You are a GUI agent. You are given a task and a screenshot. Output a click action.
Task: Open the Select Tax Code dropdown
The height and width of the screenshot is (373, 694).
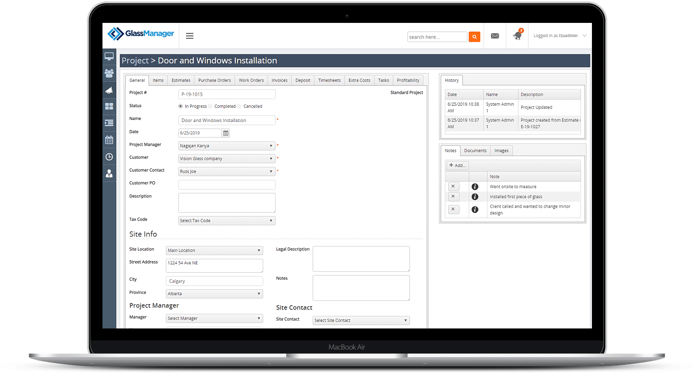click(227, 221)
